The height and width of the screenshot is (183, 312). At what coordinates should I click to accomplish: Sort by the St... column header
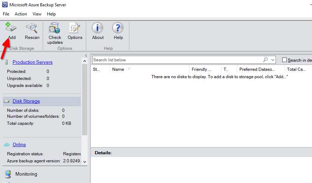tap(100, 69)
